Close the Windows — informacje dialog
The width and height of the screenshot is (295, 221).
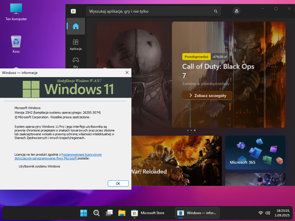(127, 73)
